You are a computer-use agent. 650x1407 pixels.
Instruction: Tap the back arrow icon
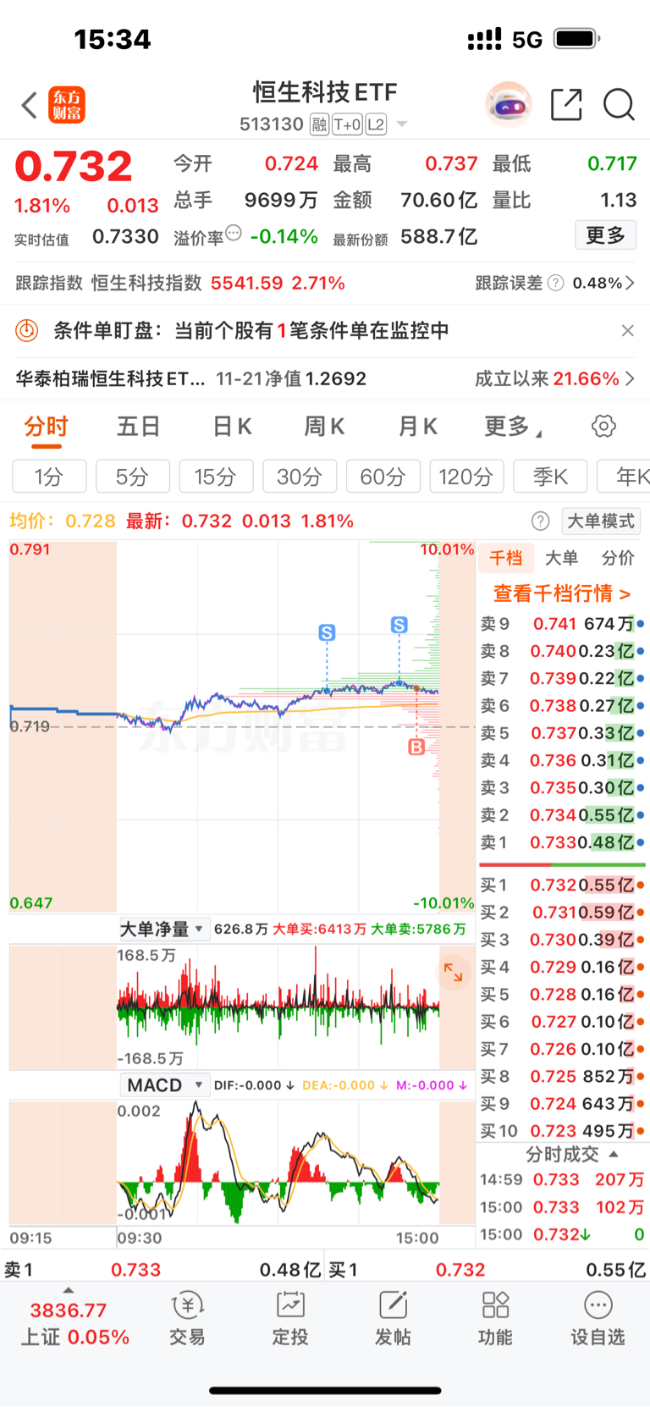[x=30, y=106]
